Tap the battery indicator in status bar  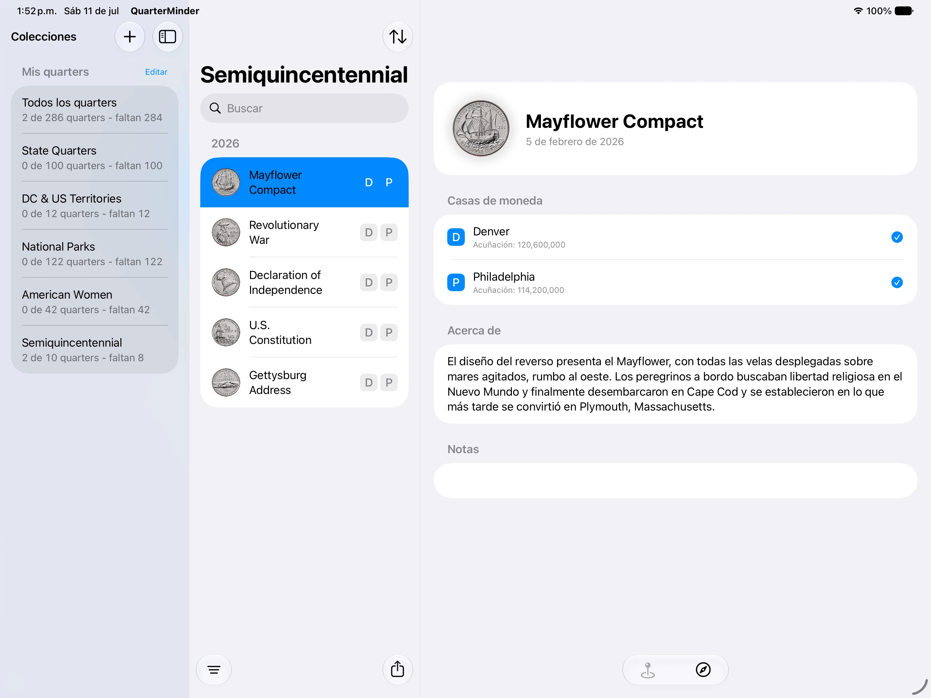tap(904, 11)
